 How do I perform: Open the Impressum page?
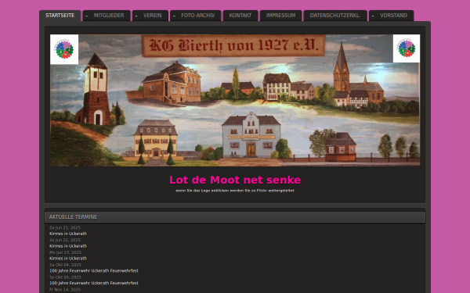point(281,16)
